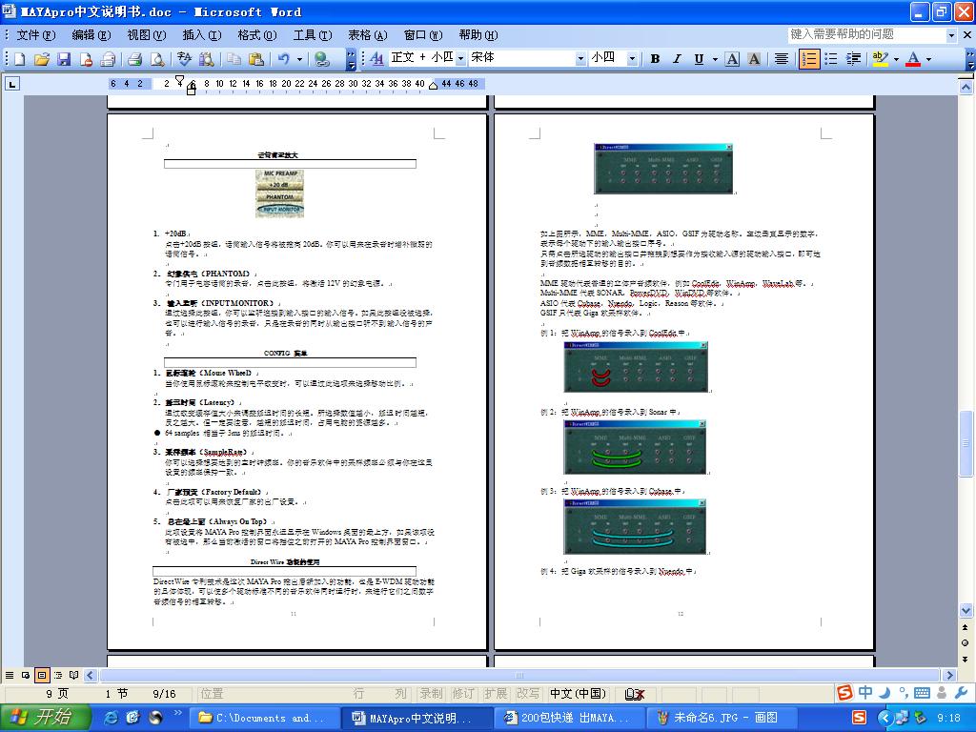The image size is (976, 732).
Task: Create a new blank document
Action: pyautogui.click(x=19, y=59)
